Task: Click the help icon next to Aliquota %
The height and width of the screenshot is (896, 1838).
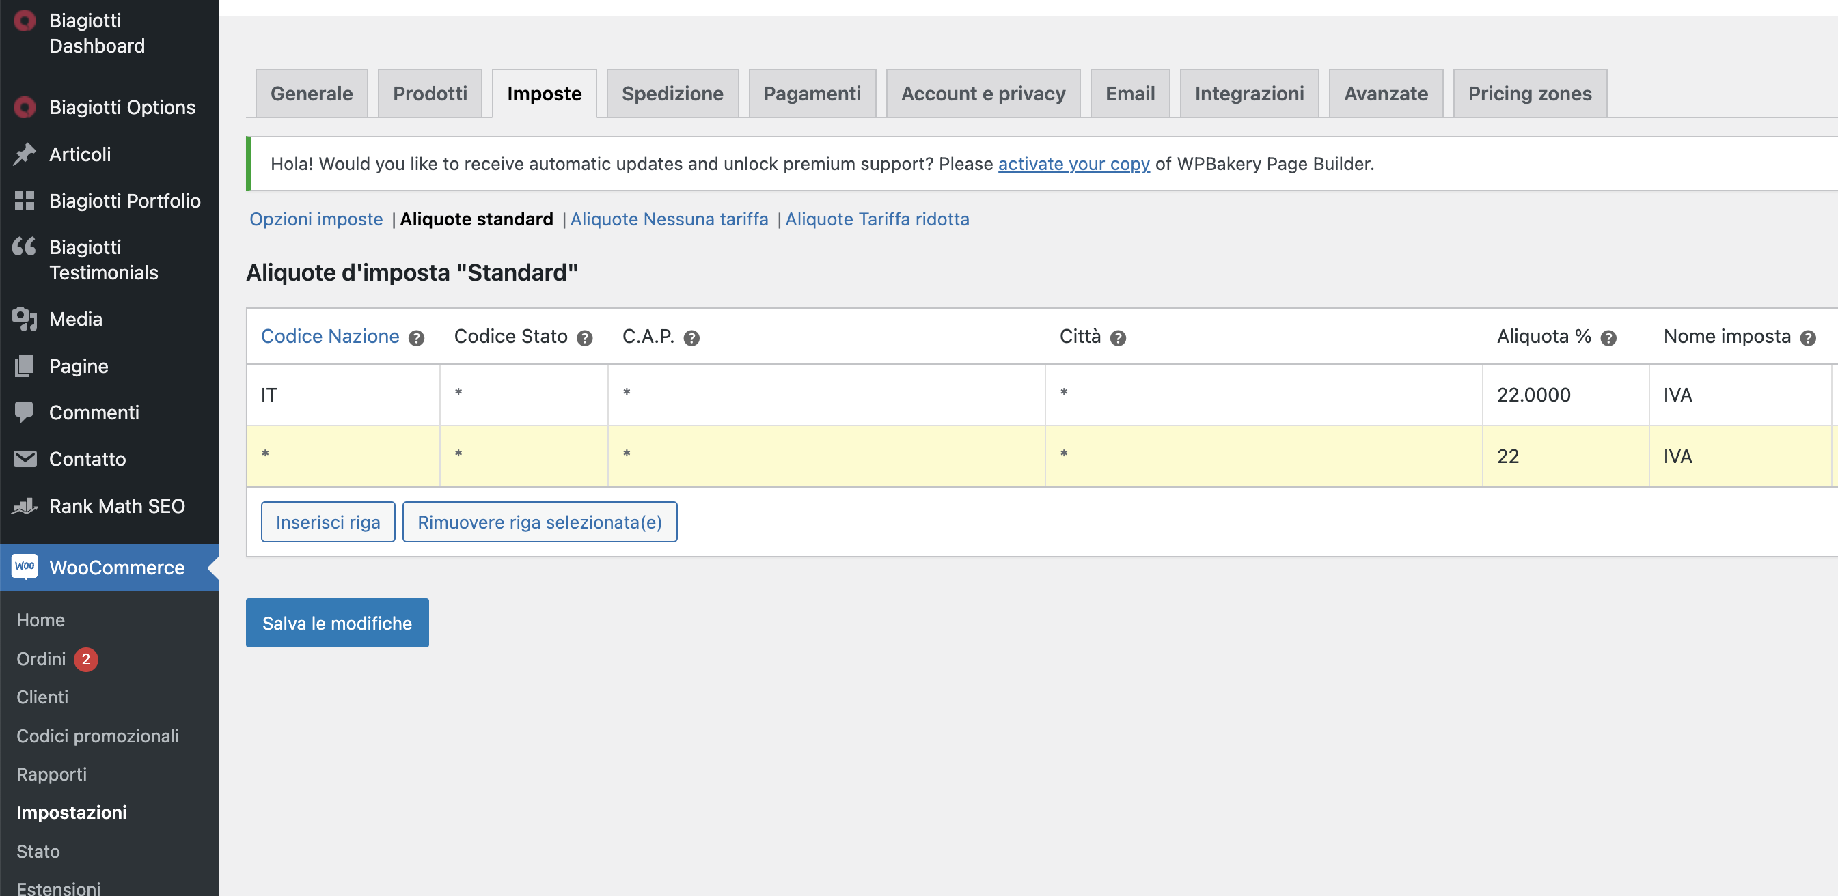Action: click(1608, 338)
